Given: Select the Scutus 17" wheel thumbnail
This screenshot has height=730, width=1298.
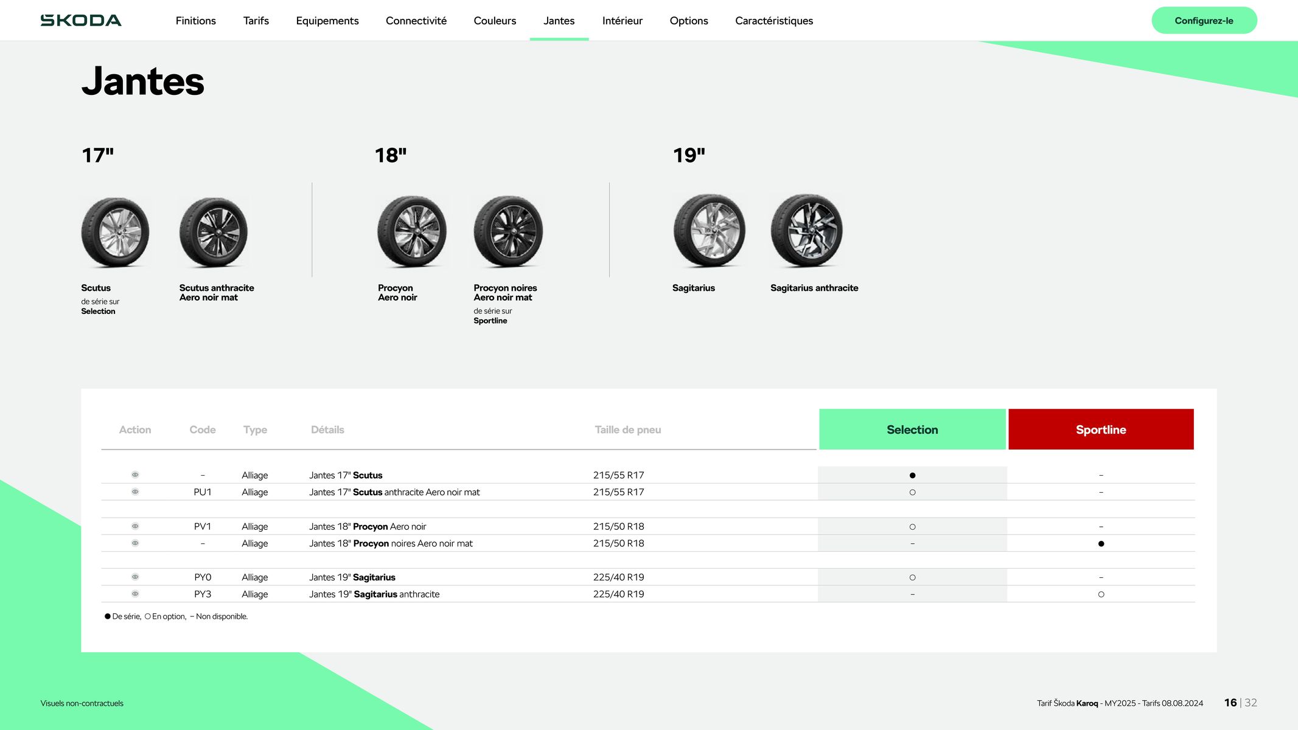Looking at the screenshot, I should click(115, 232).
